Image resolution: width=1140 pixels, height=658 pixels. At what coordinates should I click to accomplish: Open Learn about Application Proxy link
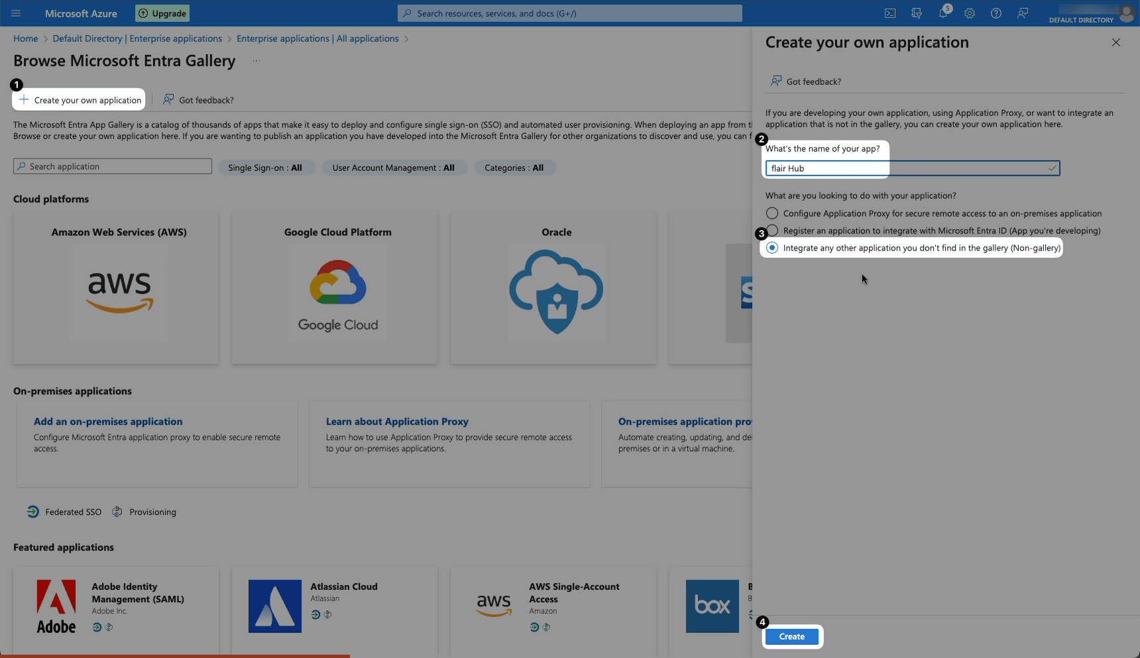pos(397,421)
